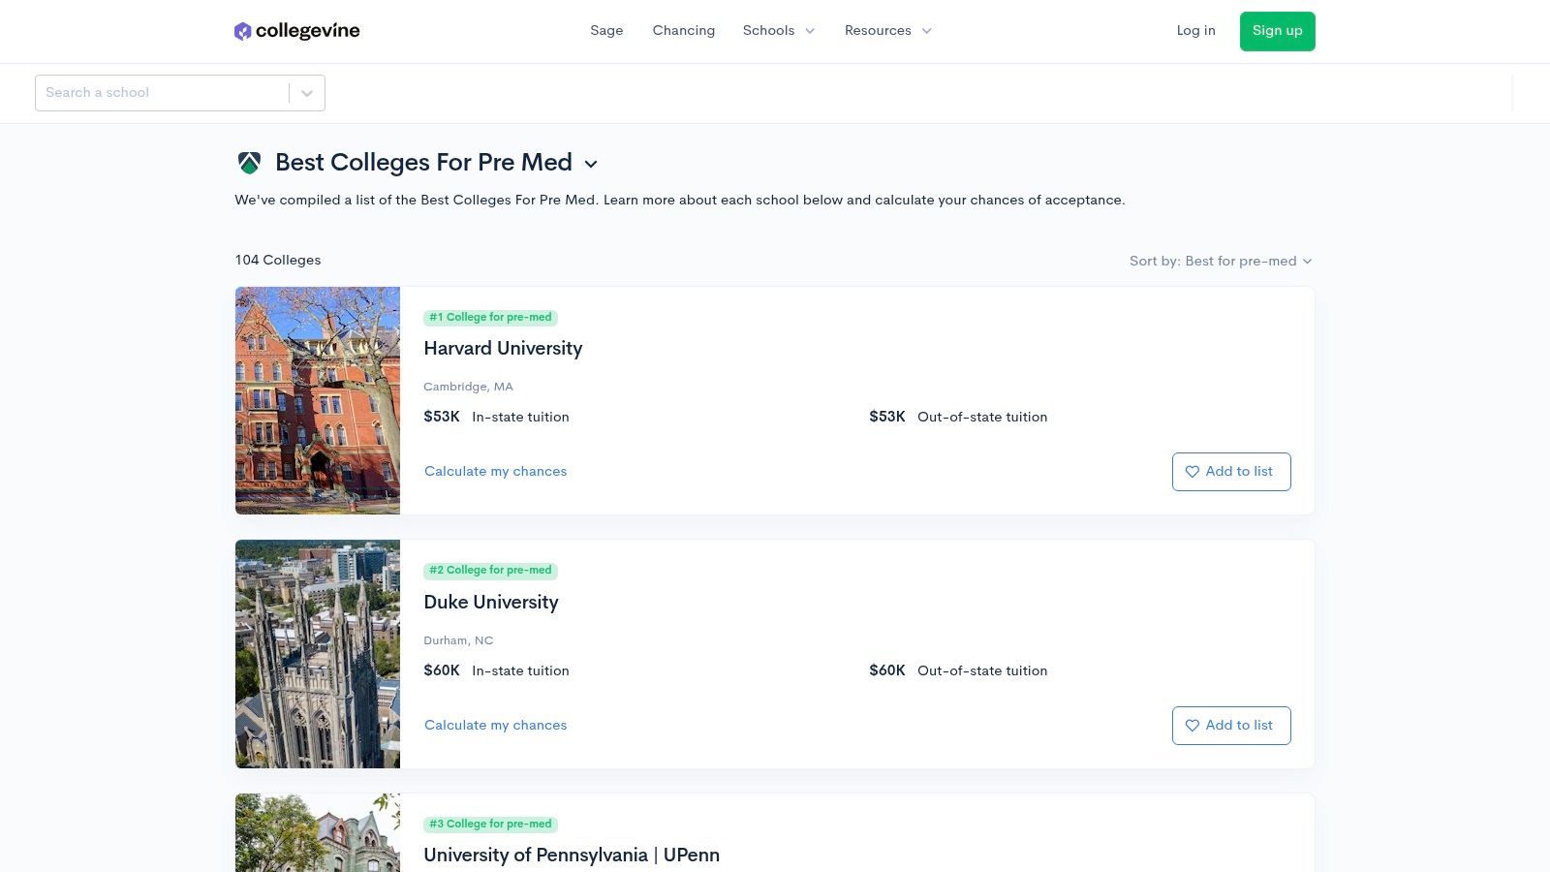Select Chancing in the navigation menu
The height and width of the screenshot is (872, 1550).
684,30
